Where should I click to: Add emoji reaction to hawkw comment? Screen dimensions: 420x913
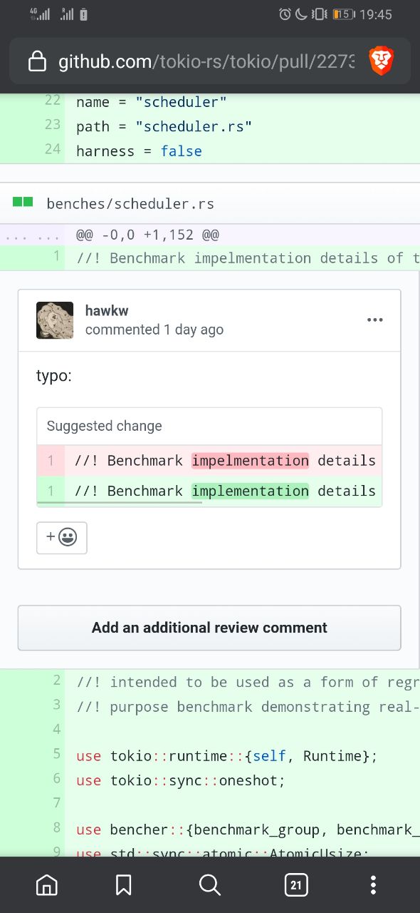pos(62,538)
